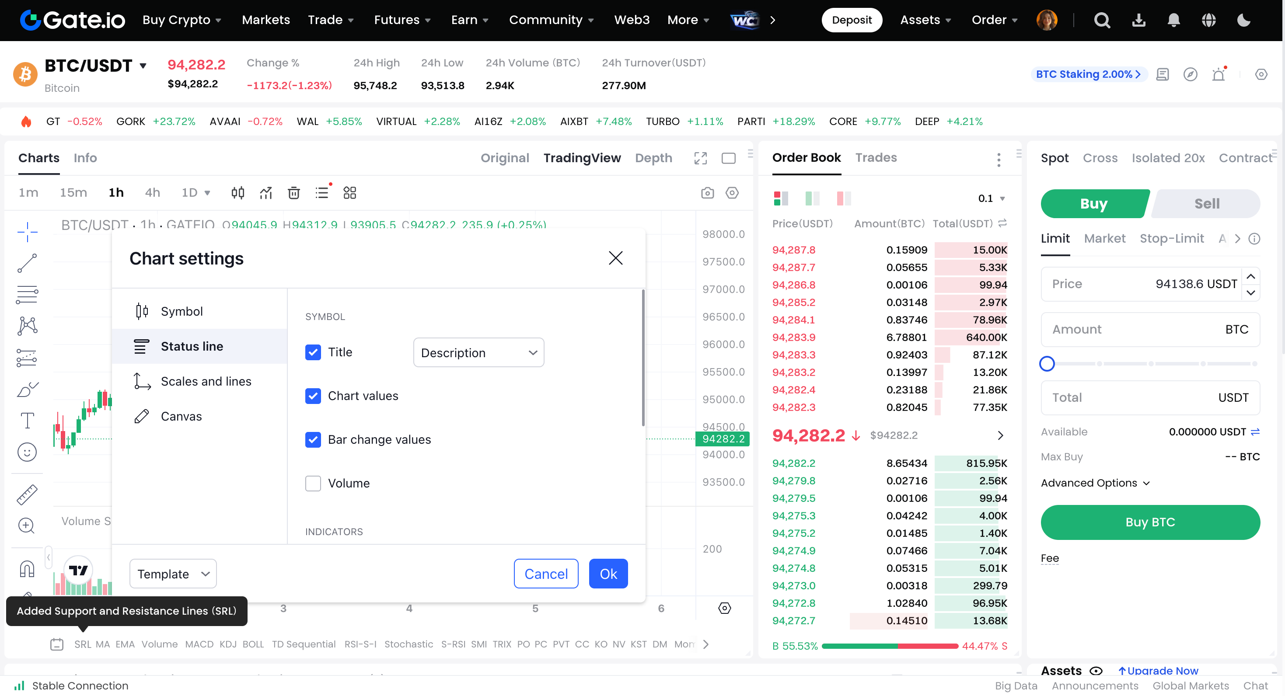Select the ruler measure tool
1285x696 pixels.
tap(27, 494)
